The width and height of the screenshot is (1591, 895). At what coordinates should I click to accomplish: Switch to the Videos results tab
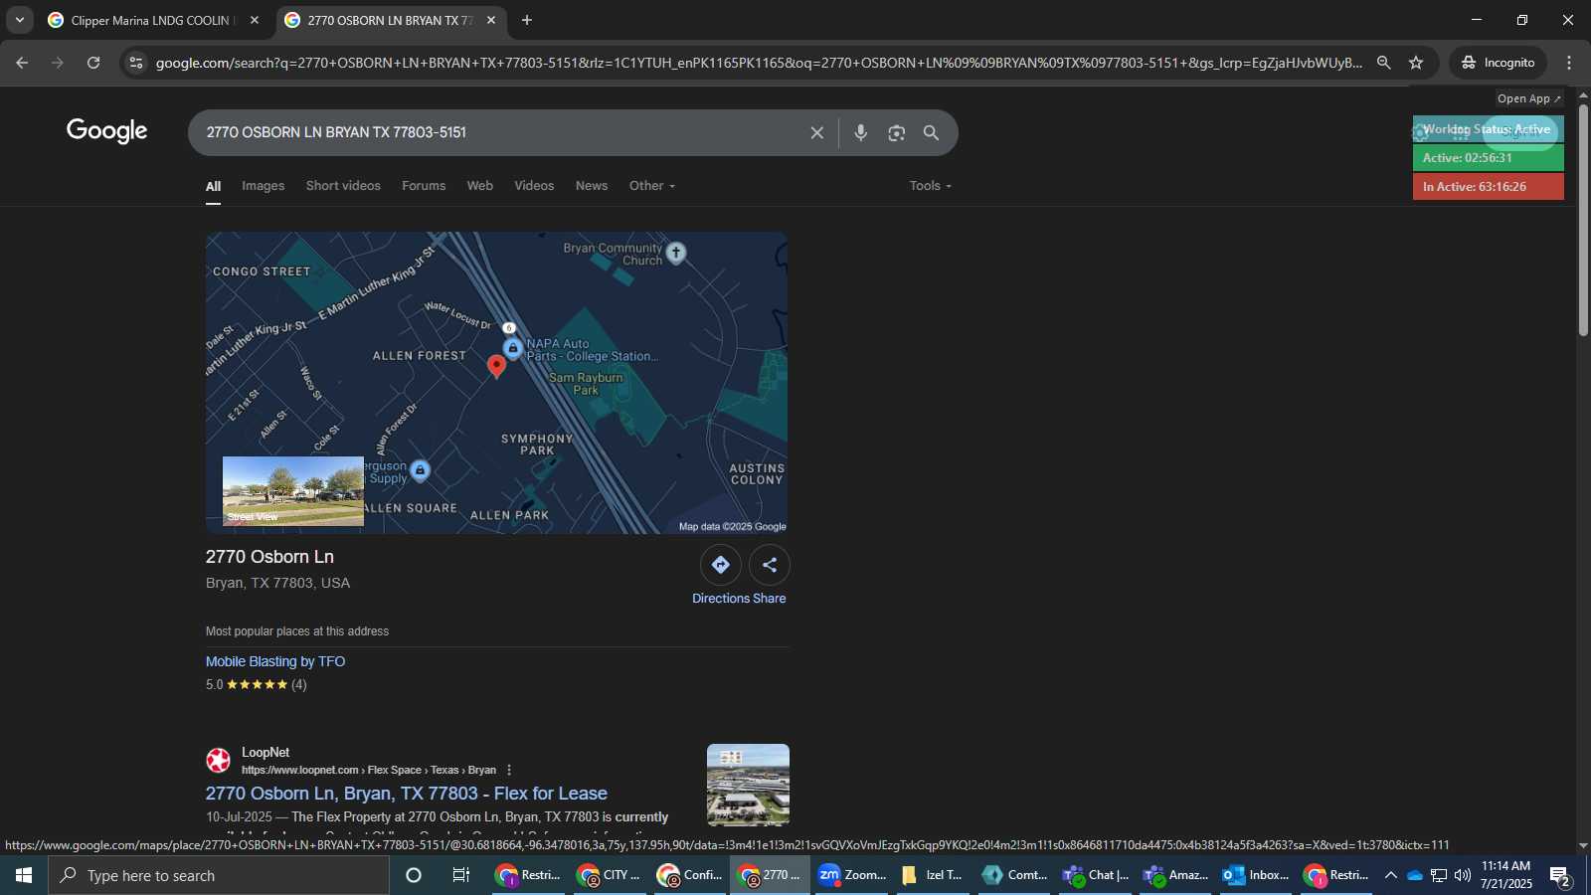click(534, 186)
